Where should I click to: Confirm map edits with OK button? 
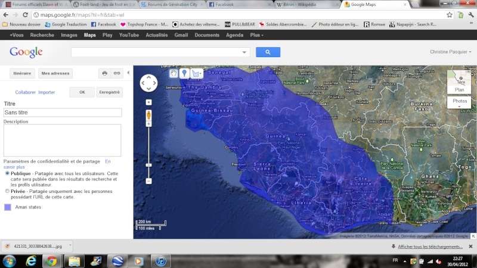click(x=82, y=92)
